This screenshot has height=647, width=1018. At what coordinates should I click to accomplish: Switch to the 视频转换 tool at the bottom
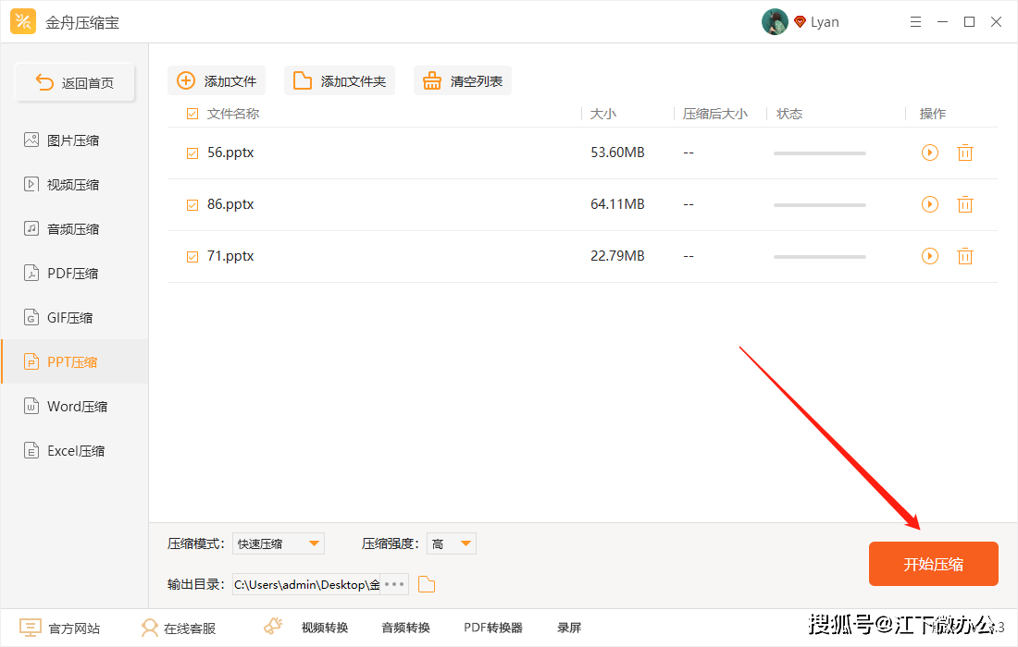(x=323, y=627)
